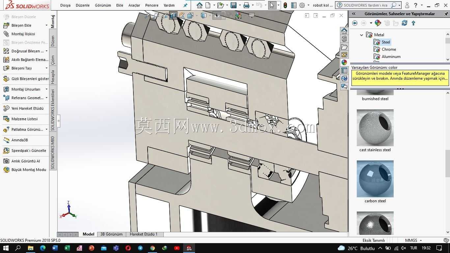Viewport: 450px width, 253px height.
Task: Click in the SOLIDWORKS Yardım'ı Ara search field
Action: point(365,5)
